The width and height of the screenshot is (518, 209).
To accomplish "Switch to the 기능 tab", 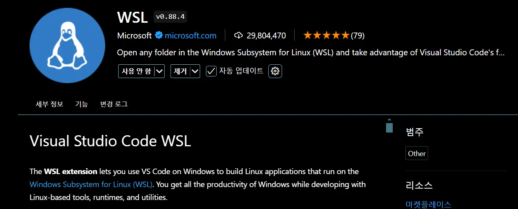I will coord(82,104).
